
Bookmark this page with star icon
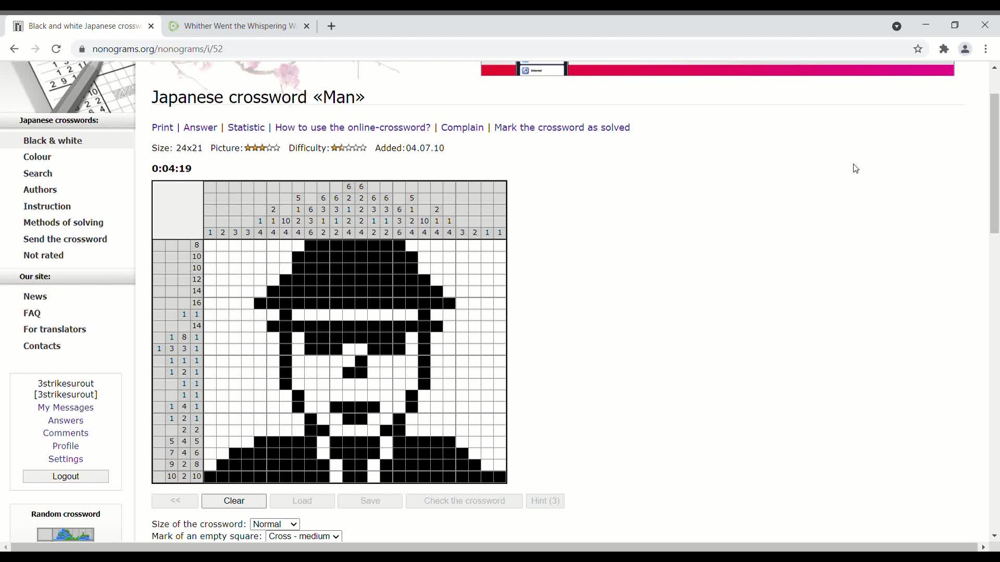coord(918,49)
